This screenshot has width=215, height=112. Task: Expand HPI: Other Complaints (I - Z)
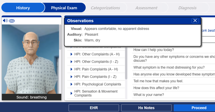click(x=96, y=62)
